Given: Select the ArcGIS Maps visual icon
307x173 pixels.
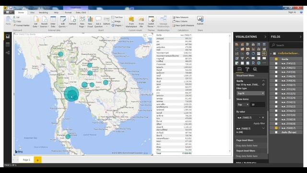Looking at the screenshot, I should click(x=259, y=63).
